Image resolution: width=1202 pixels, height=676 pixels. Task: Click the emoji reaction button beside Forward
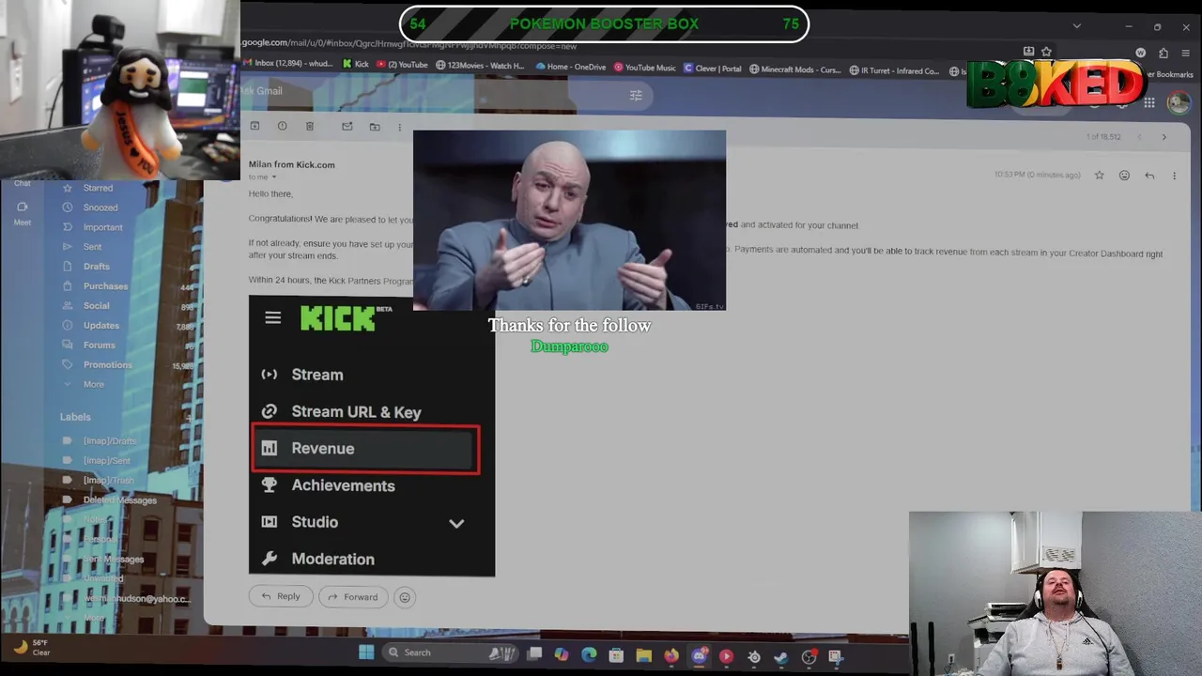(405, 597)
